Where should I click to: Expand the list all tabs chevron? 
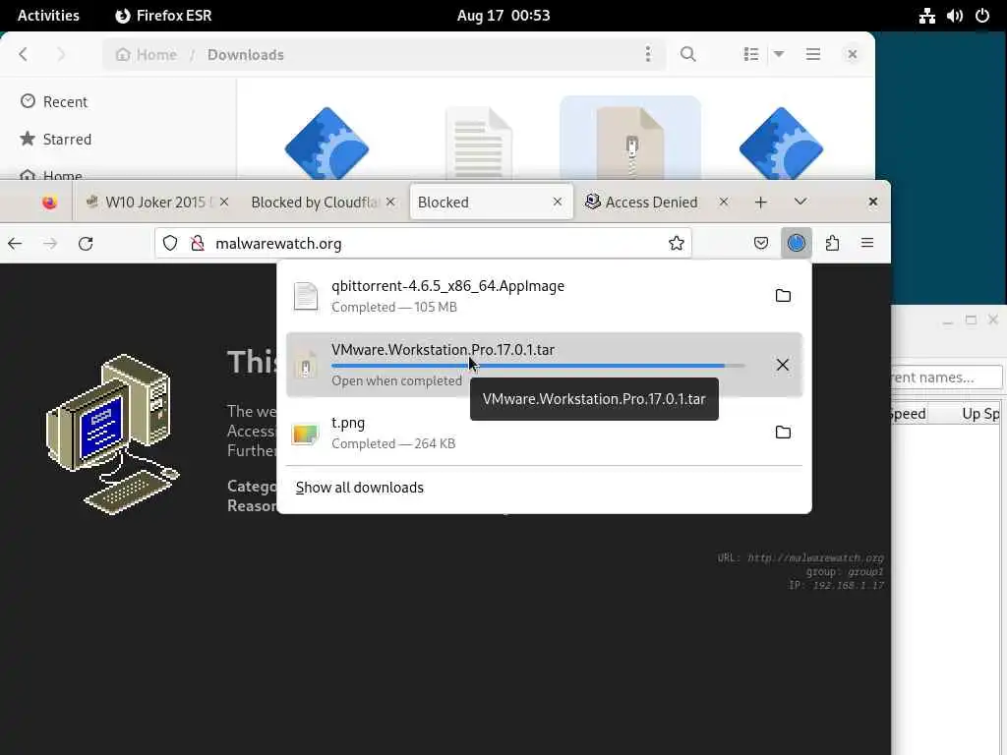pos(800,202)
